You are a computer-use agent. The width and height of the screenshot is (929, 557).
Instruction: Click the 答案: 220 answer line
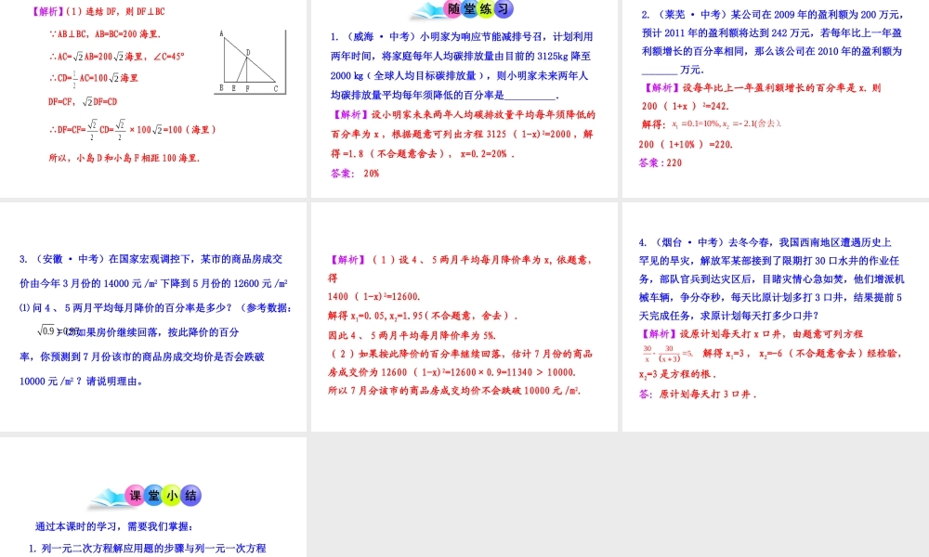(660, 163)
